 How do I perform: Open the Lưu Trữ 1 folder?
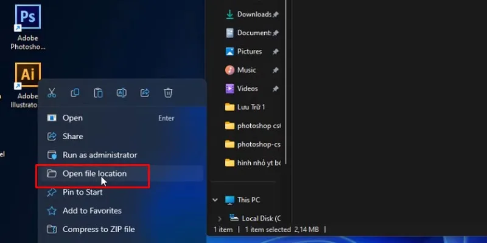coord(251,107)
